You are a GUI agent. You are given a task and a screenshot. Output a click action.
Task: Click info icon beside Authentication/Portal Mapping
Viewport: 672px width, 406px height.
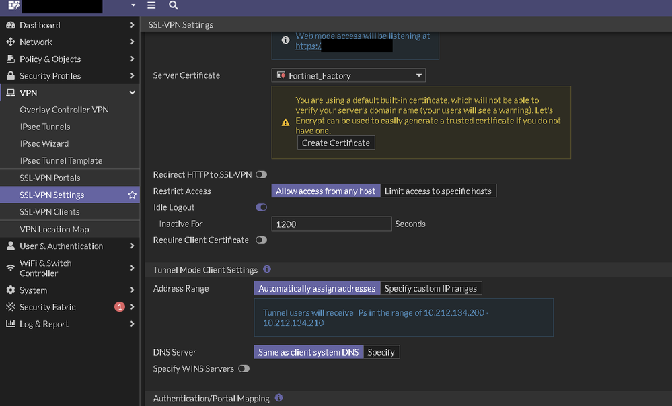coord(278,398)
